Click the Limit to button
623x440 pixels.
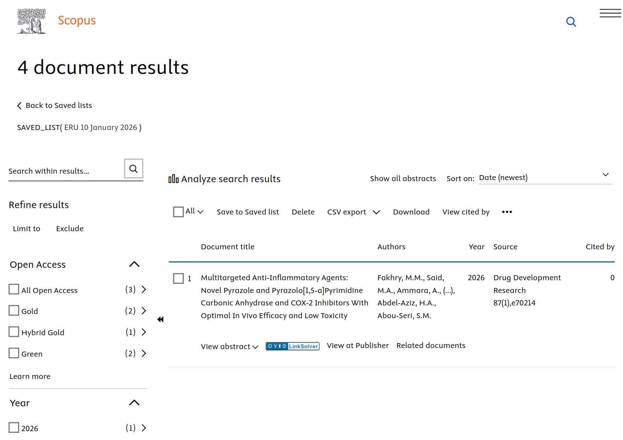click(27, 229)
